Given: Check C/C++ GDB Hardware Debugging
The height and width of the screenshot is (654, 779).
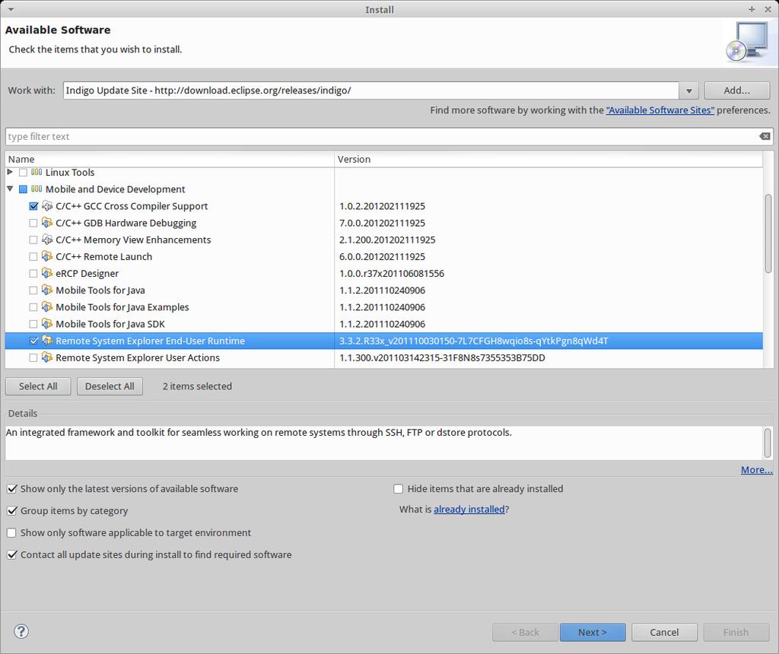Looking at the screenshot, I should coord(33,223).
